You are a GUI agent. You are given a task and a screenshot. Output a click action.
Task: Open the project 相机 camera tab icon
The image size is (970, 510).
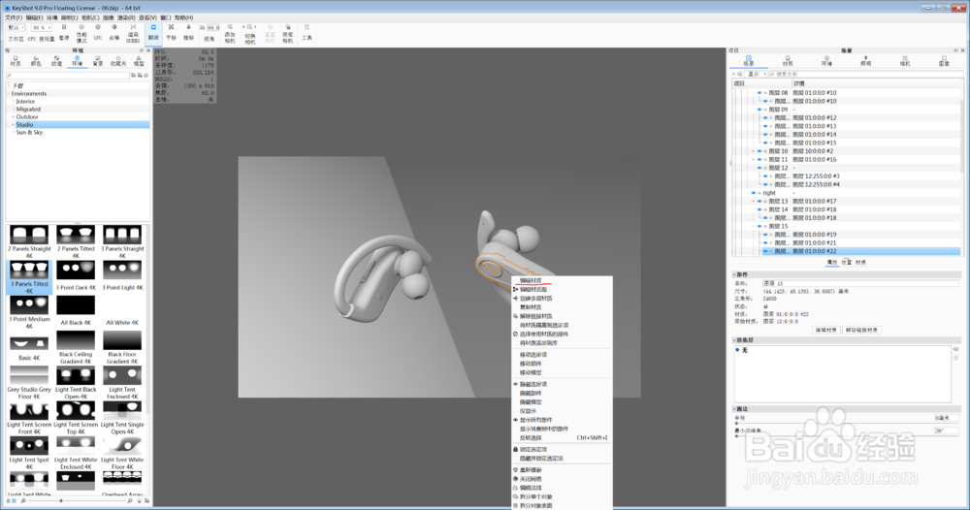(x=905, y=60)
